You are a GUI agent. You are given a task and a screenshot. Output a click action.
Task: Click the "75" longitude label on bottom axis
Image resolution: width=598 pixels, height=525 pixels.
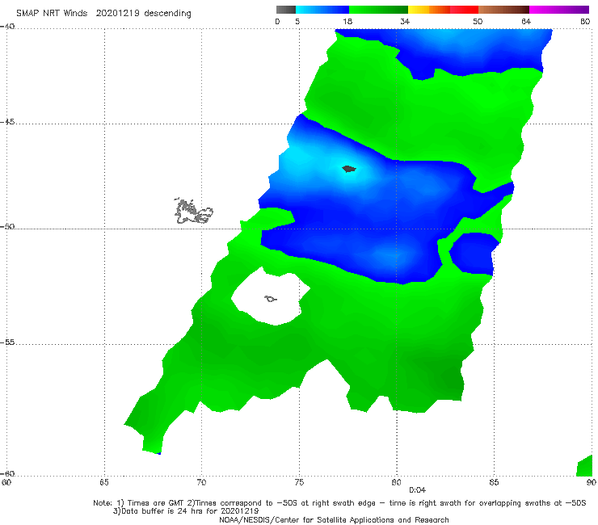(x=299, y=483)
